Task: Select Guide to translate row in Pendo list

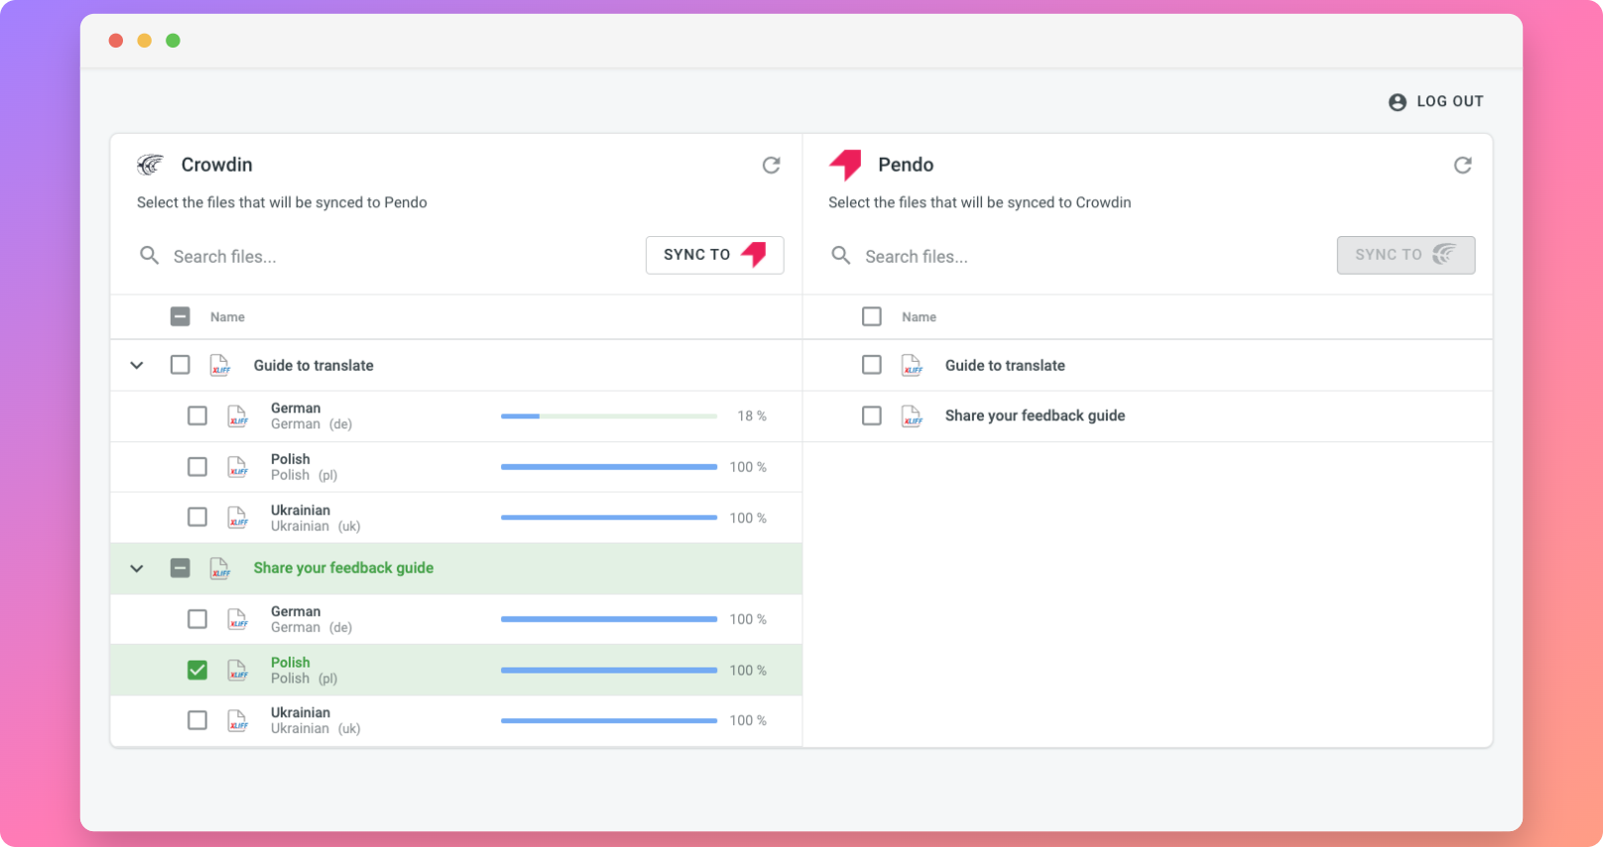Action: (x=1147, y=366)
